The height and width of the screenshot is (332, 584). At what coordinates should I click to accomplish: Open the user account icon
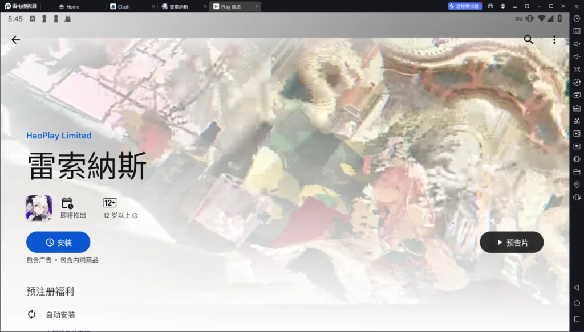(x=503, y=6)
